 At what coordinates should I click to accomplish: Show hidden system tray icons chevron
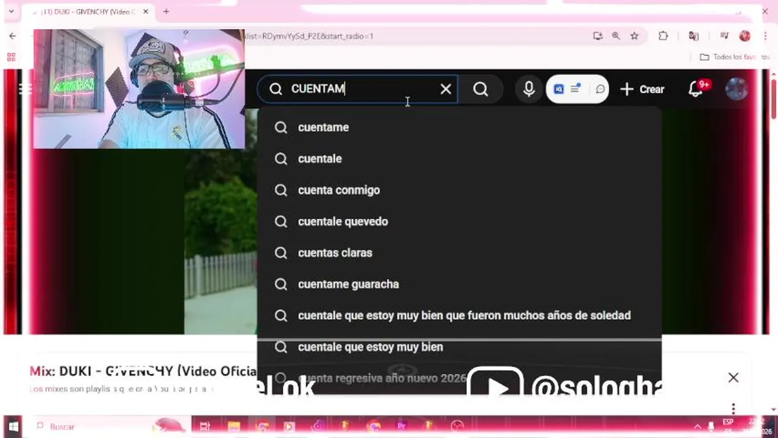tap(698, 426)
